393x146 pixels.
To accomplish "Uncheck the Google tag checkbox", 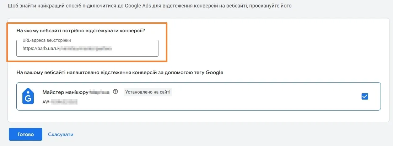I will [365, 96].
